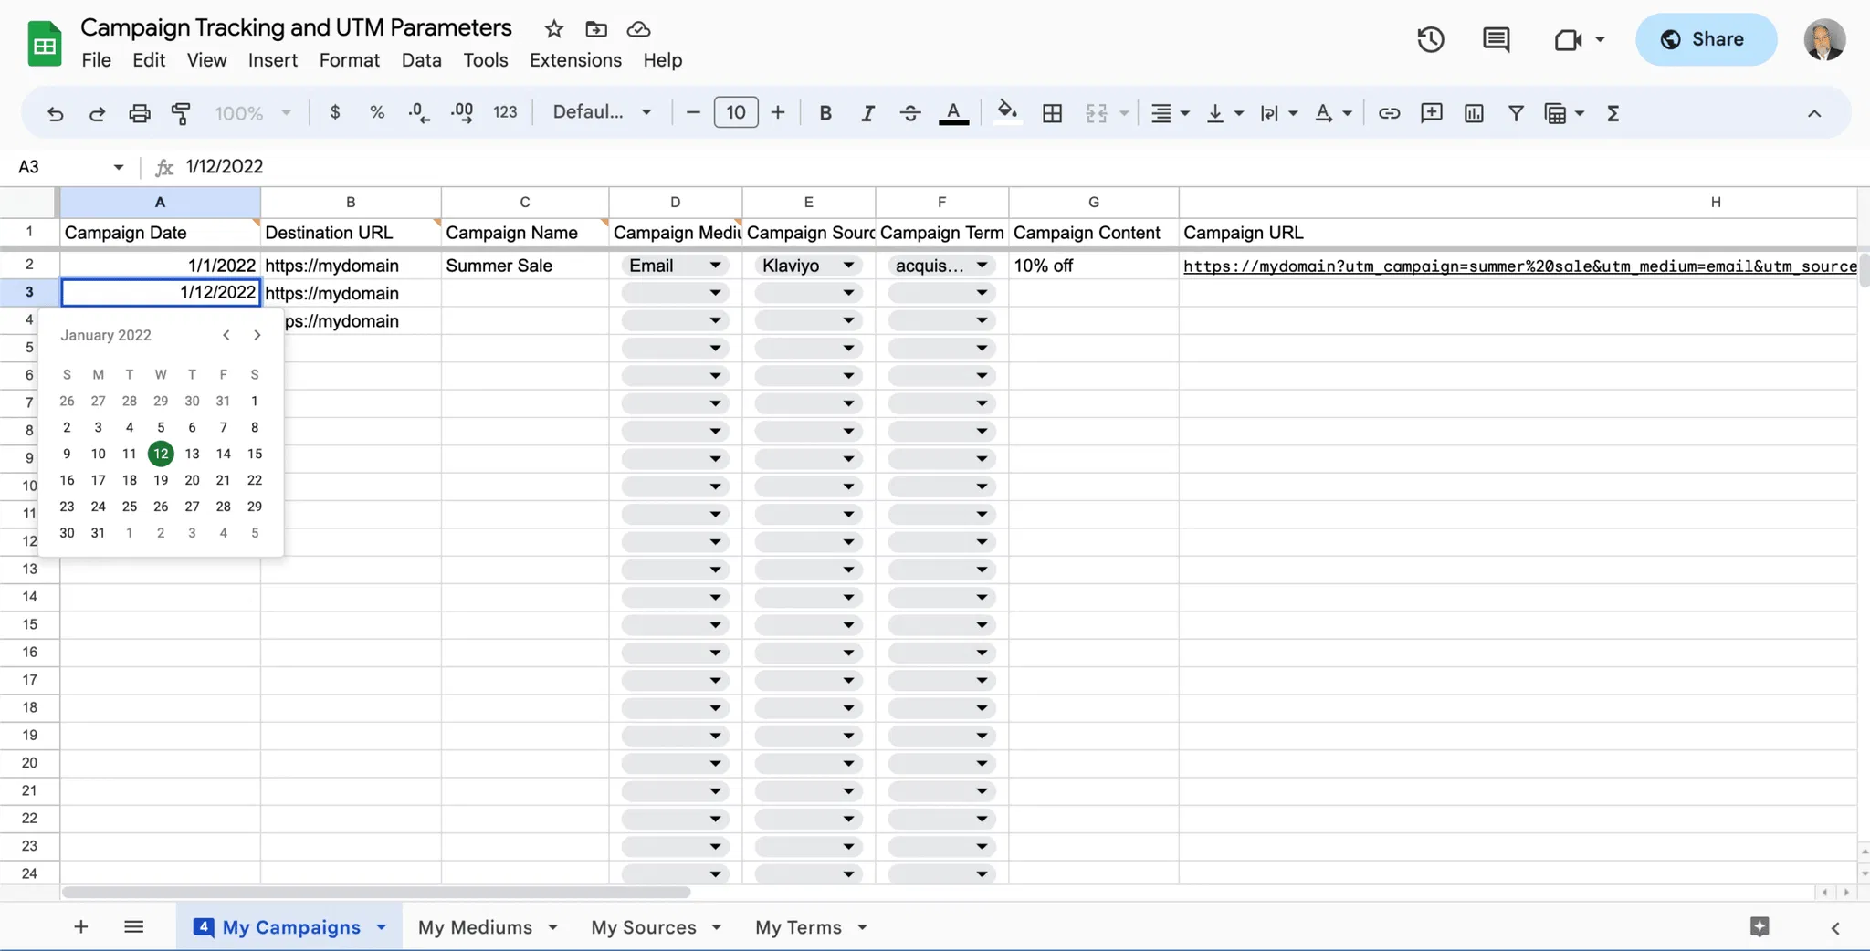Toggle strikethrough formatting

tap(909, 113)
